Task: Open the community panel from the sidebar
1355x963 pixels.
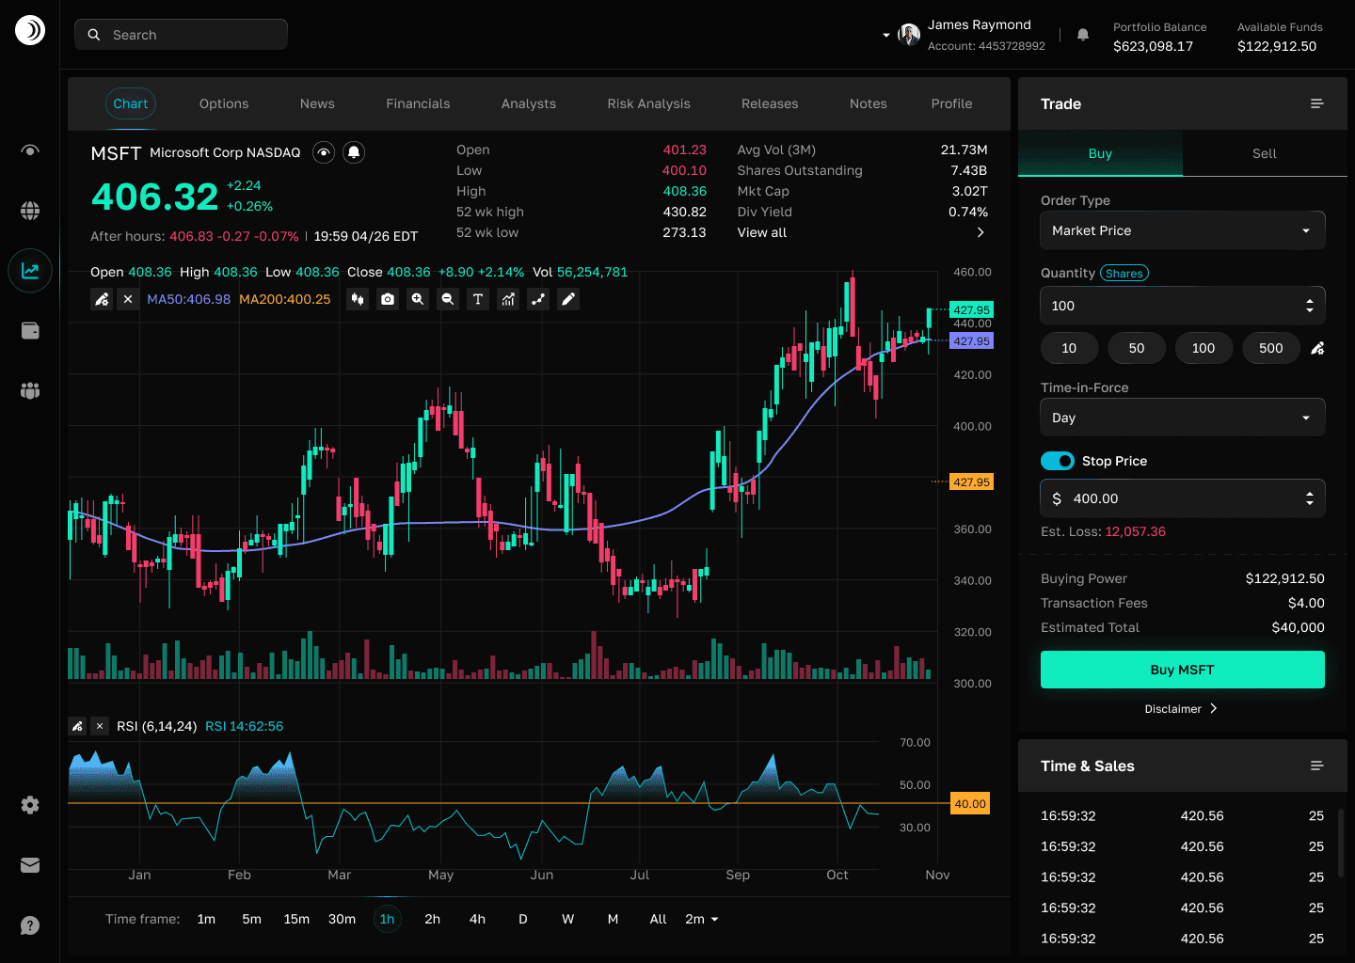Action: point(29,390)
